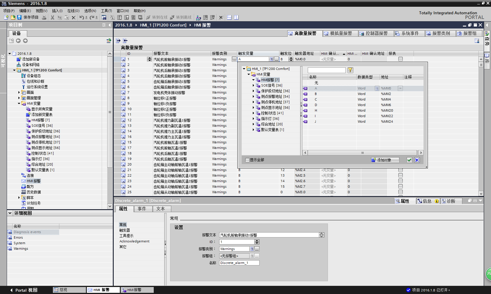Screen dimensions: 491x294
Task: Confirm tag selection with green checkmark
Action: [409, 160]
